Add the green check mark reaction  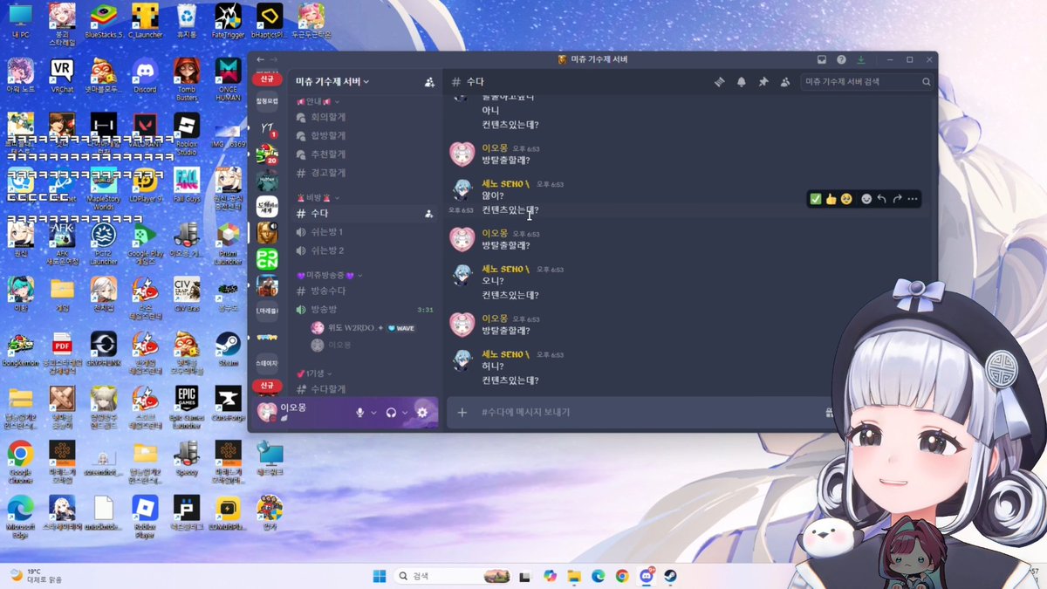pos(816,199)
